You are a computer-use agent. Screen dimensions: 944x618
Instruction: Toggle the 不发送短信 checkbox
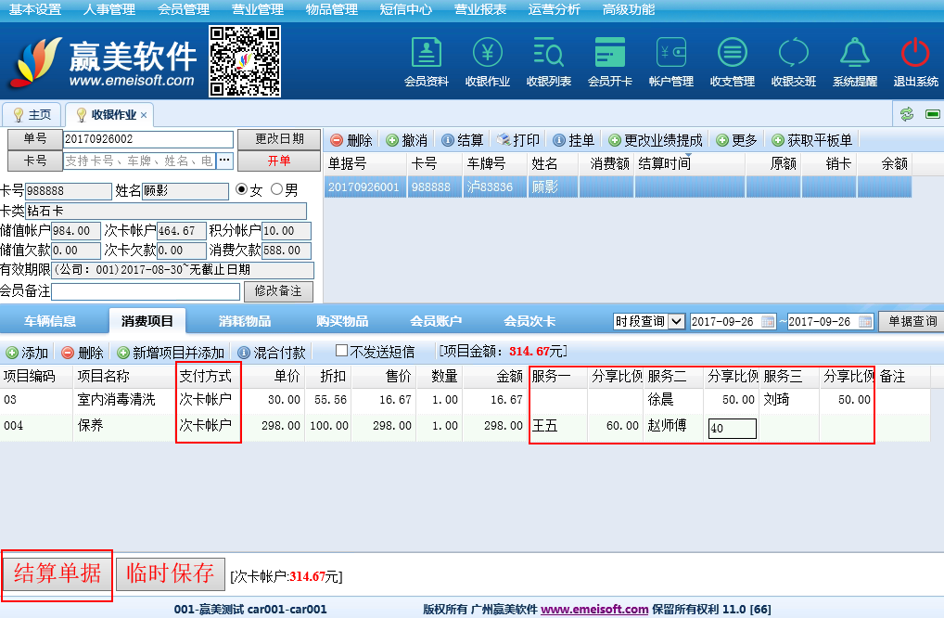341,352
